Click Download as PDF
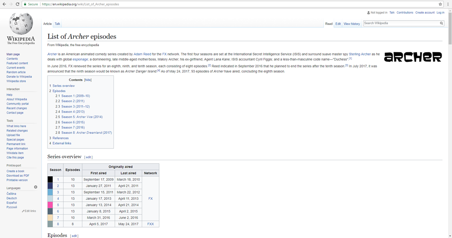 point(17,175)
